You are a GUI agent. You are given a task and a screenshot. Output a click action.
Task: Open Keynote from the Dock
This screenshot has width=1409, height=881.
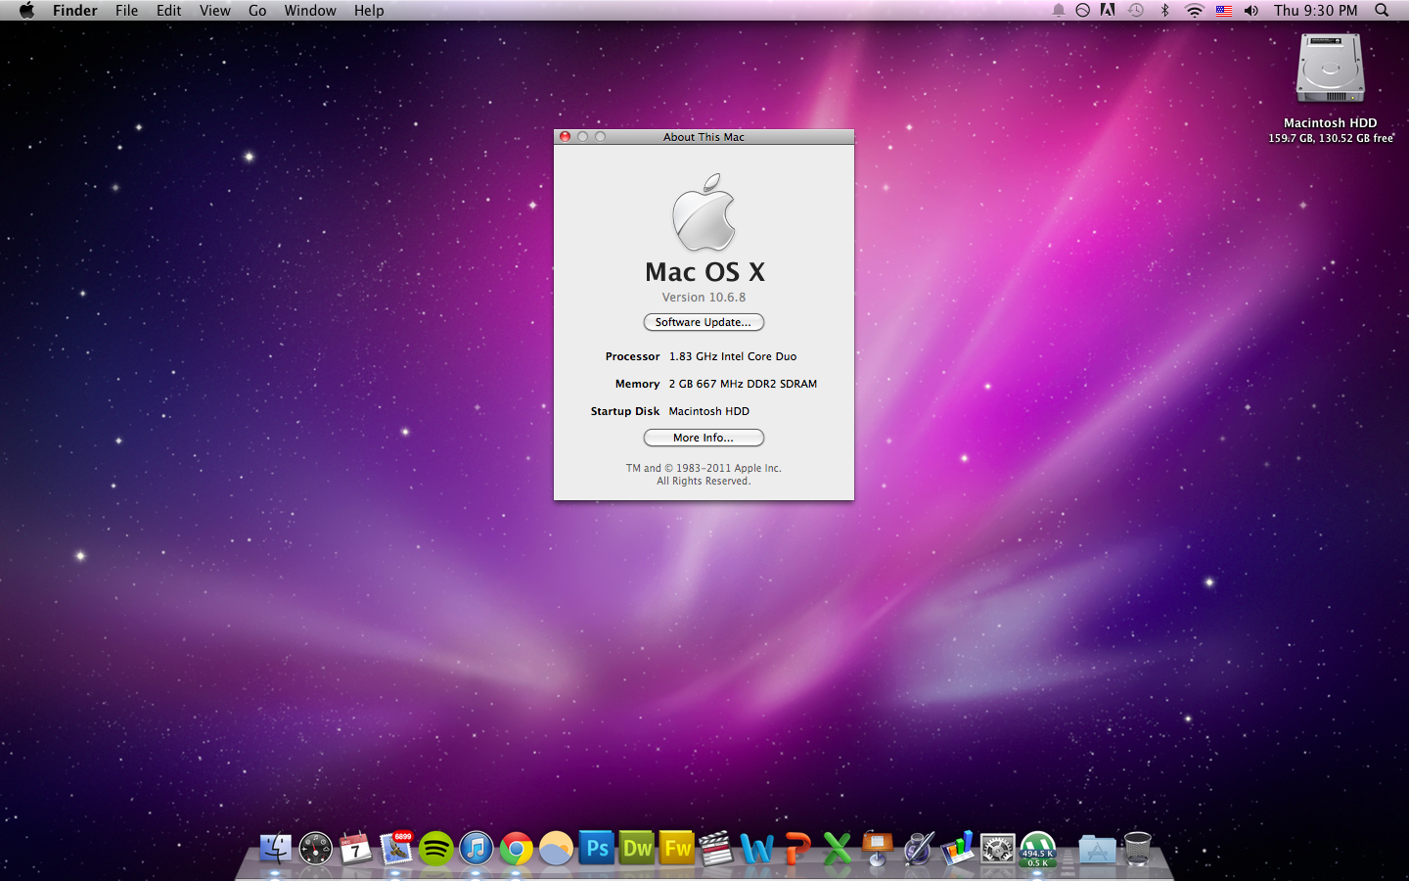[x=878, y=848]
